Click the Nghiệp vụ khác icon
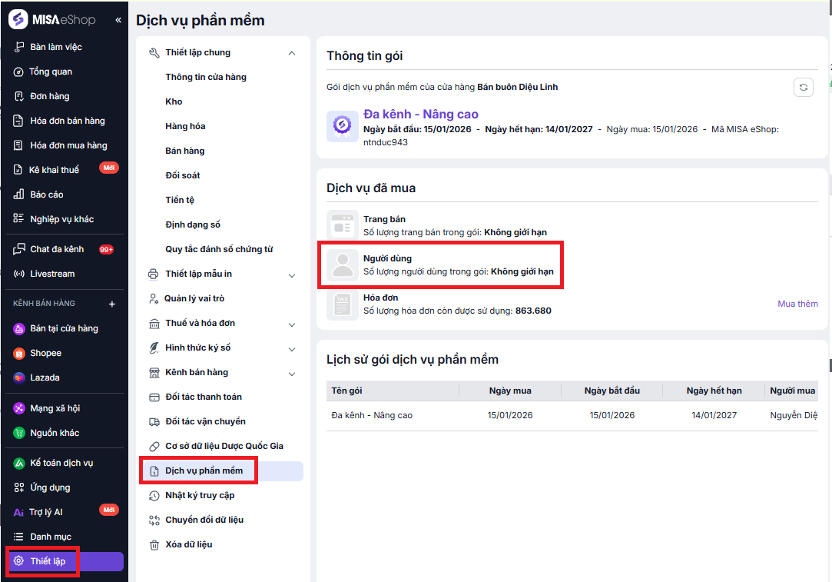This screenshot has width=832, height=582. tap(18, 219)
